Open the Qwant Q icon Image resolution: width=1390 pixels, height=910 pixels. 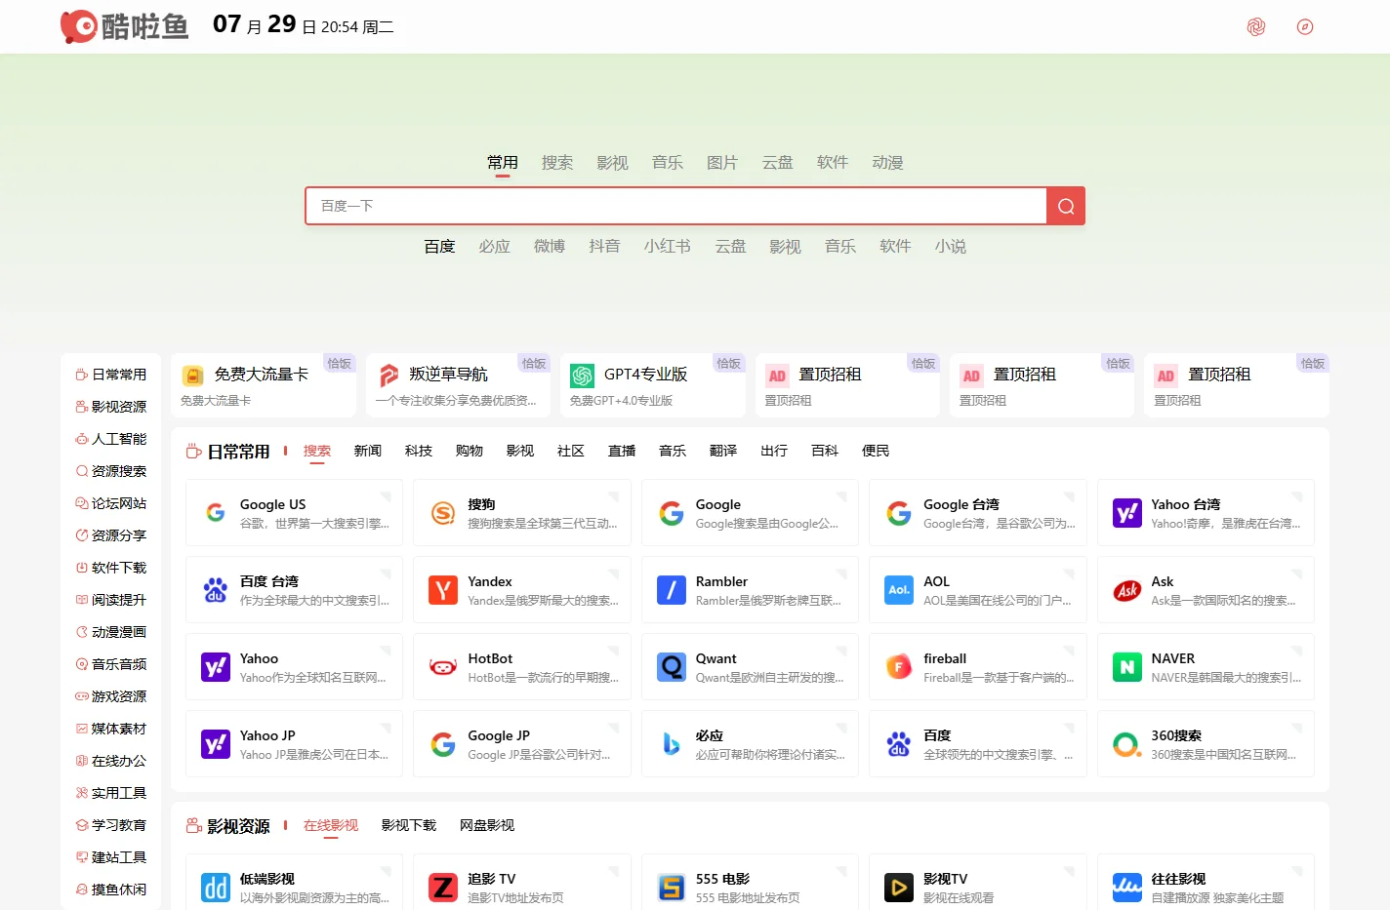coord(672,667)
